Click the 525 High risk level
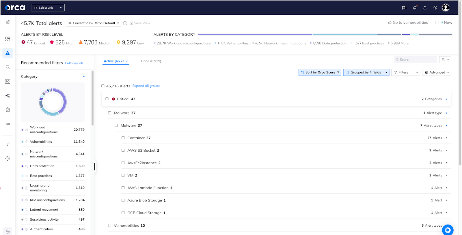 [62, 43]
